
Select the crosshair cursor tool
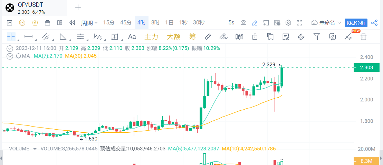click(11, 36)
